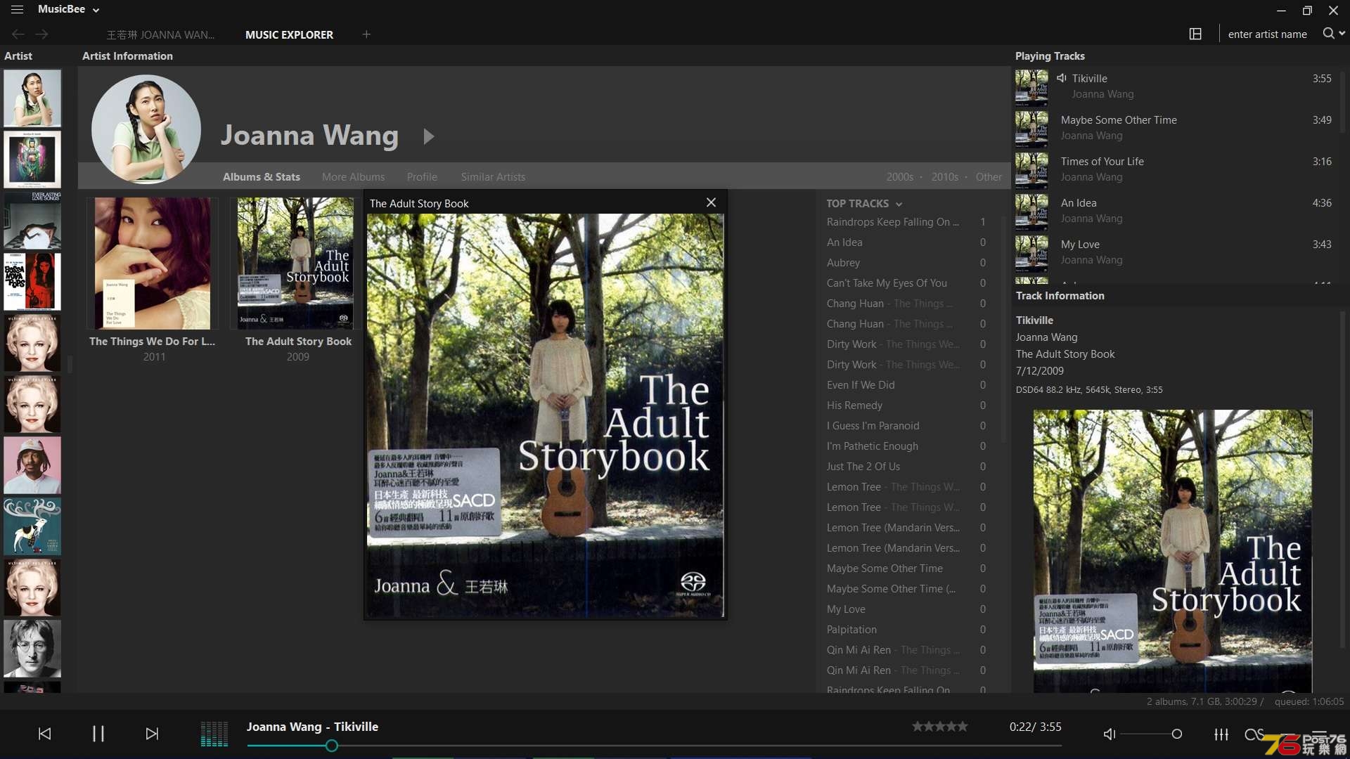The width and height of the screenshot is (1350, 759).
Task: Skip to next track
Action: tap(152, 734)
